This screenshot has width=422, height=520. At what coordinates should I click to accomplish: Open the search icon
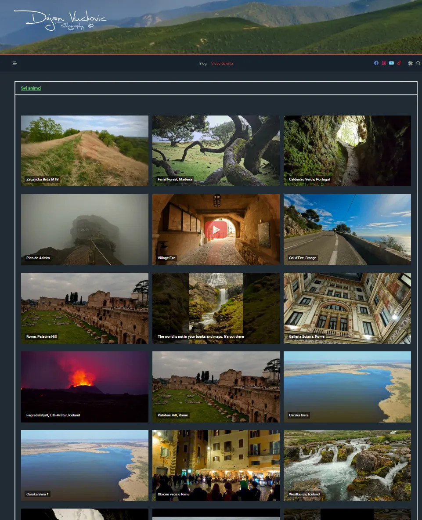(418, 63)
